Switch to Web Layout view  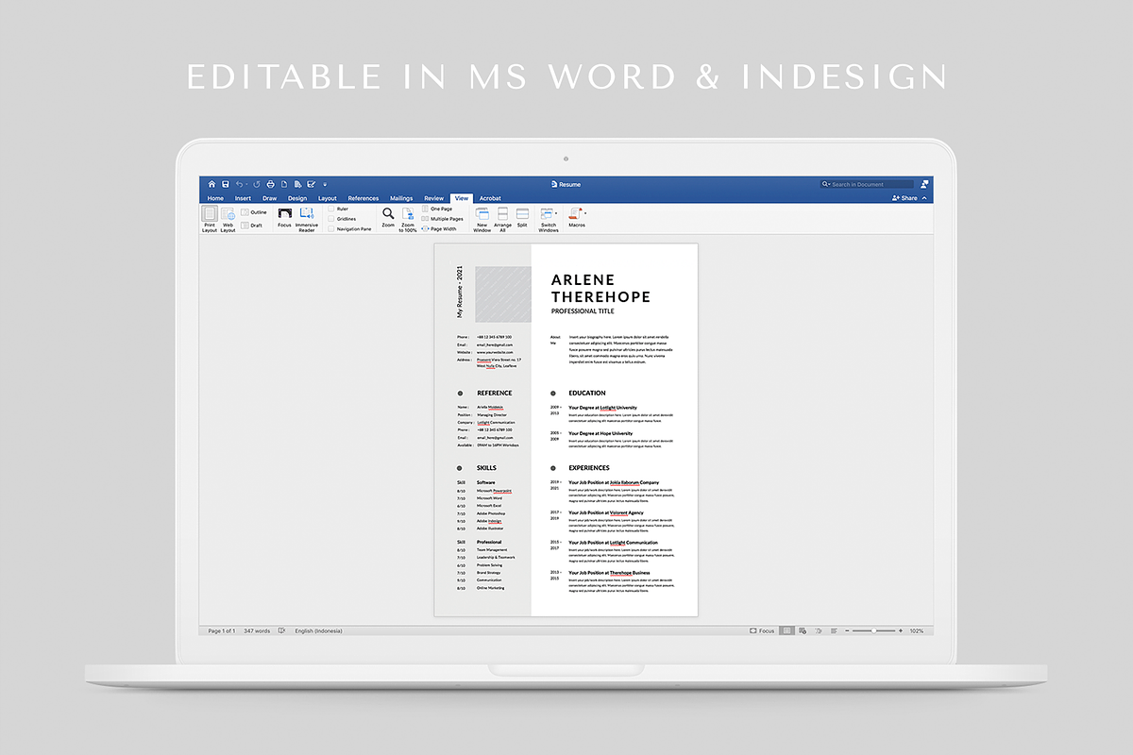[228, 220]
